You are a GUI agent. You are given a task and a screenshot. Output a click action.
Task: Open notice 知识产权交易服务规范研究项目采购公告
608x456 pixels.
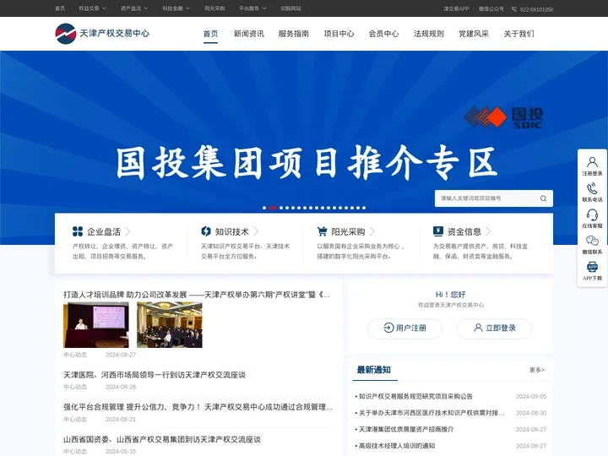[415, 396]
